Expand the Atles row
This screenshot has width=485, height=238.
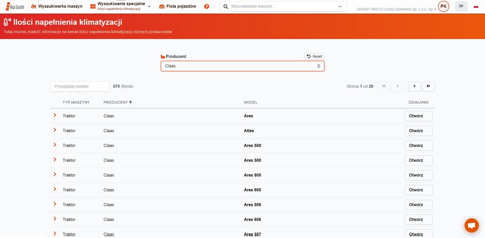coord(55,130)
